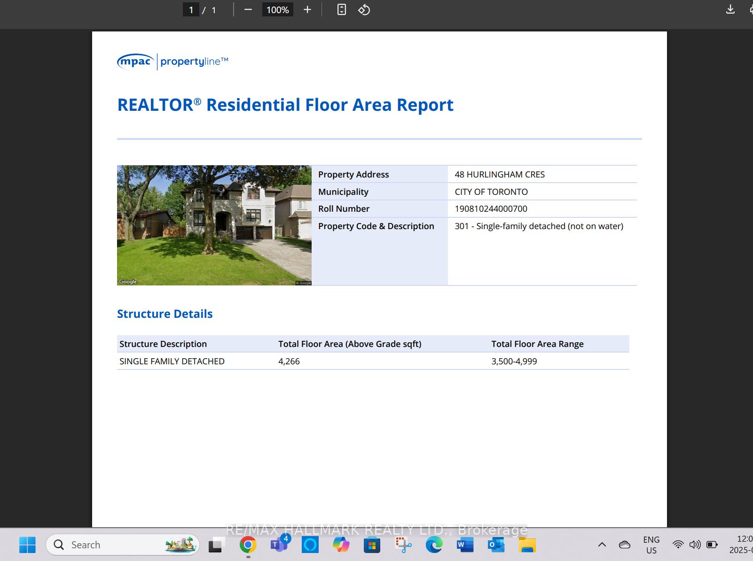The height and width of the screenshot is (561, 753).
Task: Download the PDF file
Action: pos(730,9)
